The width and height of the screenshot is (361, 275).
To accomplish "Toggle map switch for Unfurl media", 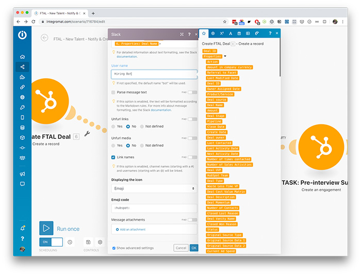I will [192, 138].
